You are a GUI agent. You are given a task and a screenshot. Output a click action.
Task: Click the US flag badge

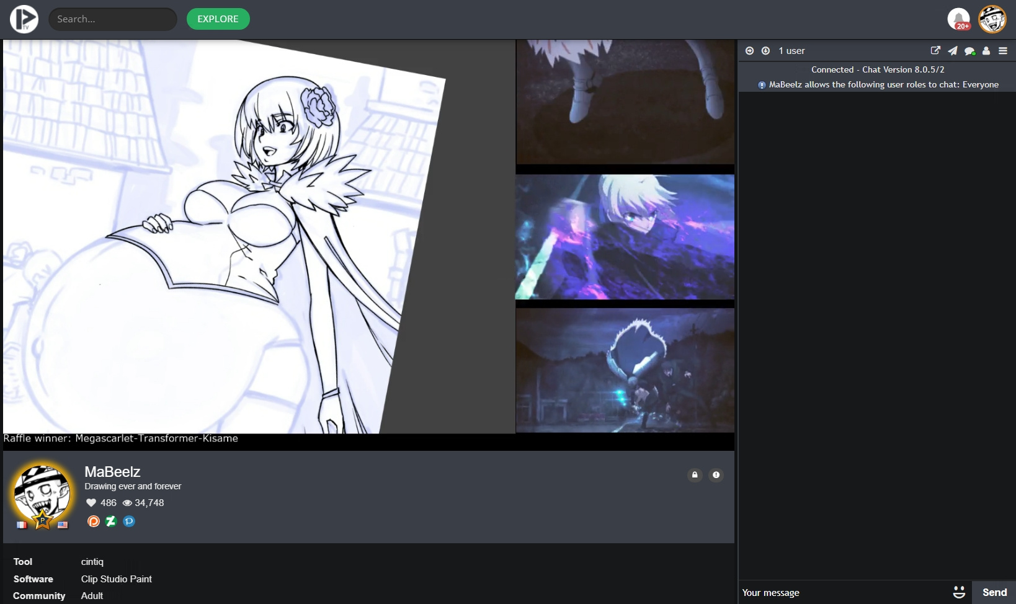63,525
